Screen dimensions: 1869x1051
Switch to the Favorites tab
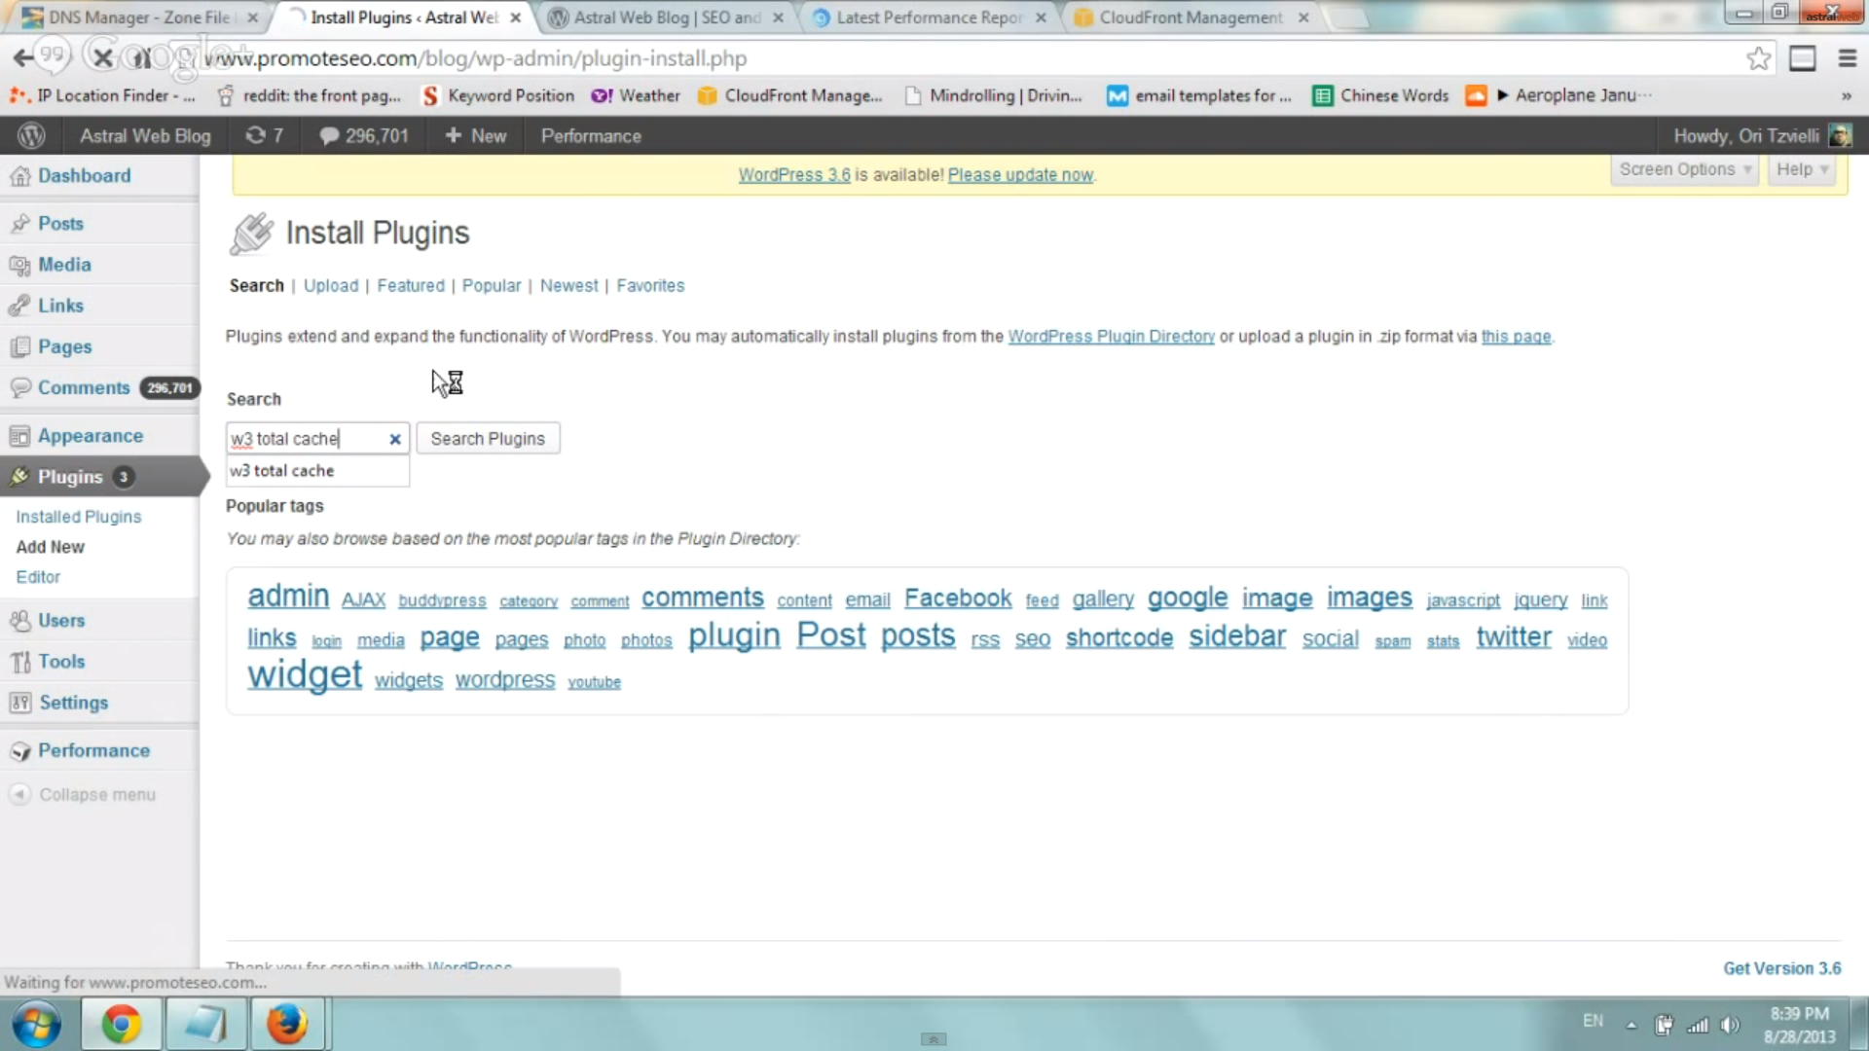pos(650,286)
